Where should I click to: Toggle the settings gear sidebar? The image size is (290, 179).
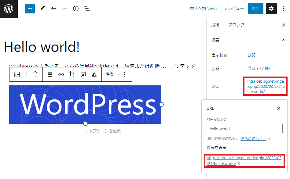click(271, 9)
